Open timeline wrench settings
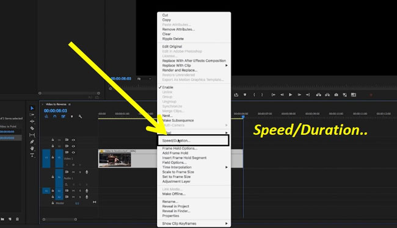 [80, 116]
